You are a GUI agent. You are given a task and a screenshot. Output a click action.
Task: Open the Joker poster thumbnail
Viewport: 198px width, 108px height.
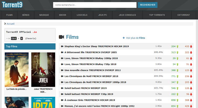pyautogui.click(x=43, y=70)
